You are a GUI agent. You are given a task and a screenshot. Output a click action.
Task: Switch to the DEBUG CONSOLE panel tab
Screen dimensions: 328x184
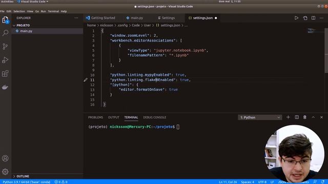155,117
